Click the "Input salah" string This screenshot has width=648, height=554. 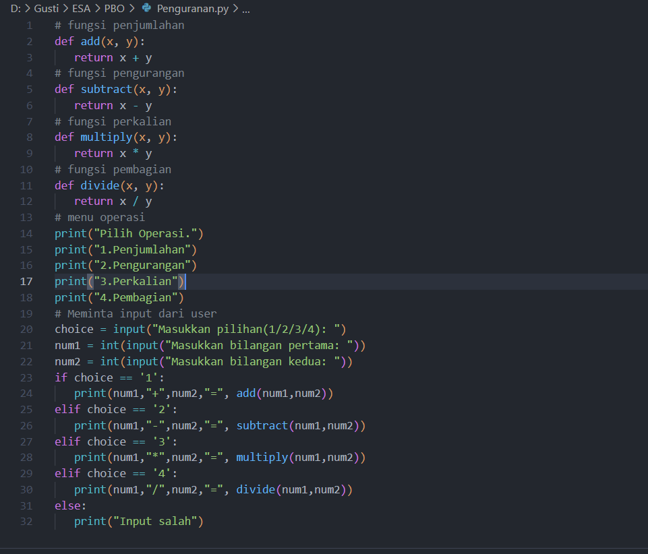(155, 522)
